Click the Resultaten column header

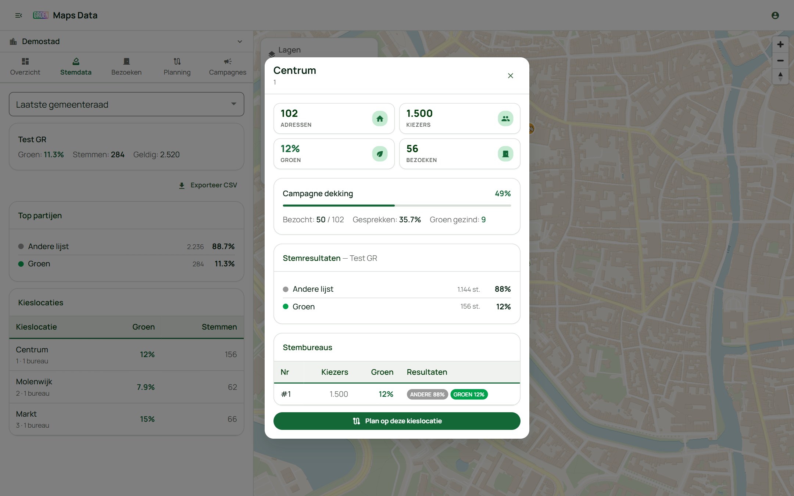click(x=427, y=372)
